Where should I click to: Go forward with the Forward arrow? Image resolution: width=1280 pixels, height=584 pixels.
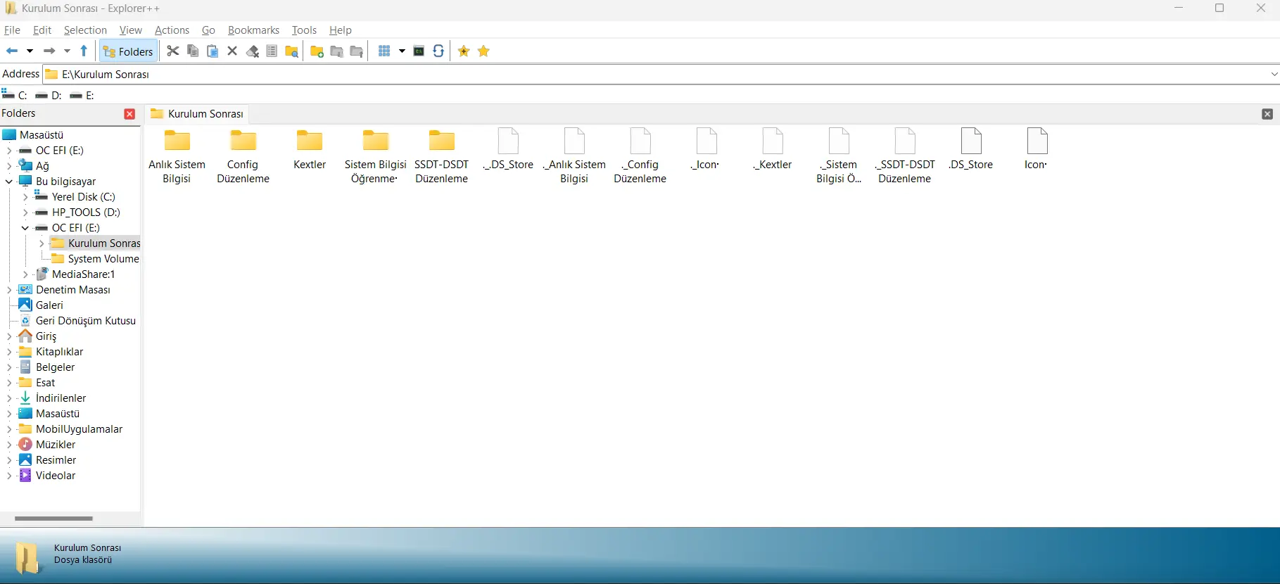pos(49,51)
